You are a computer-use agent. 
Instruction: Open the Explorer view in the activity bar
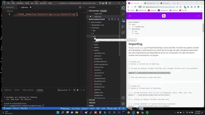[123, 8]
